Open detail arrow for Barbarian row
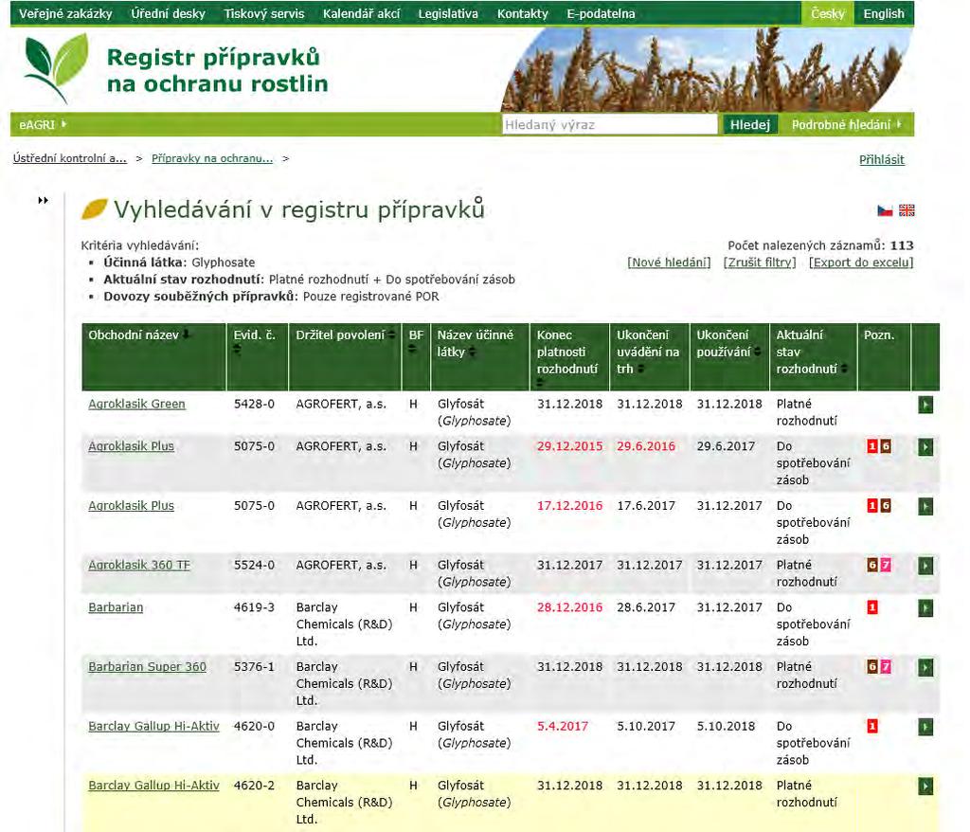The width and height of the screenshot is (970, 832). coord(925,608)
